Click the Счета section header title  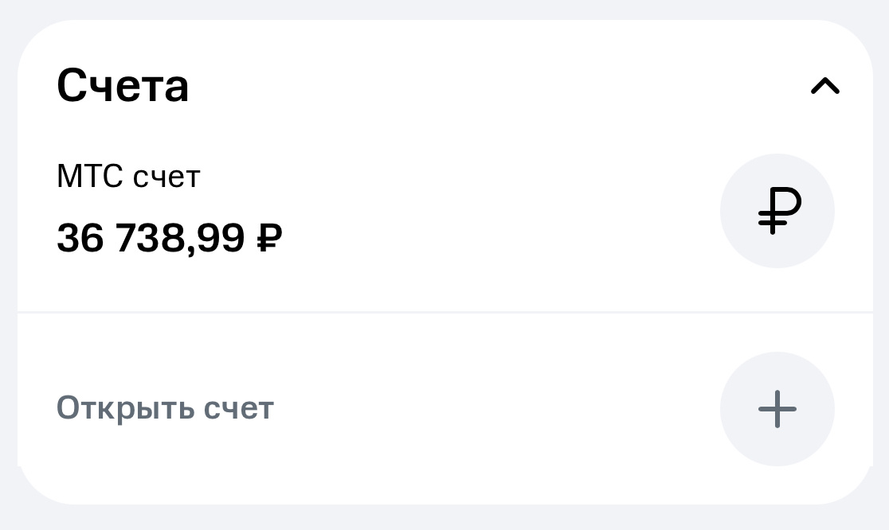pos(123,86)
